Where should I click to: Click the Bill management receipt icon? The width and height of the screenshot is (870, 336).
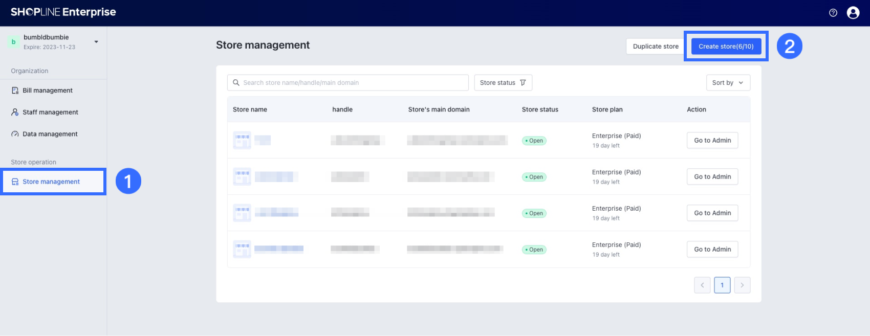click(15, 91)
